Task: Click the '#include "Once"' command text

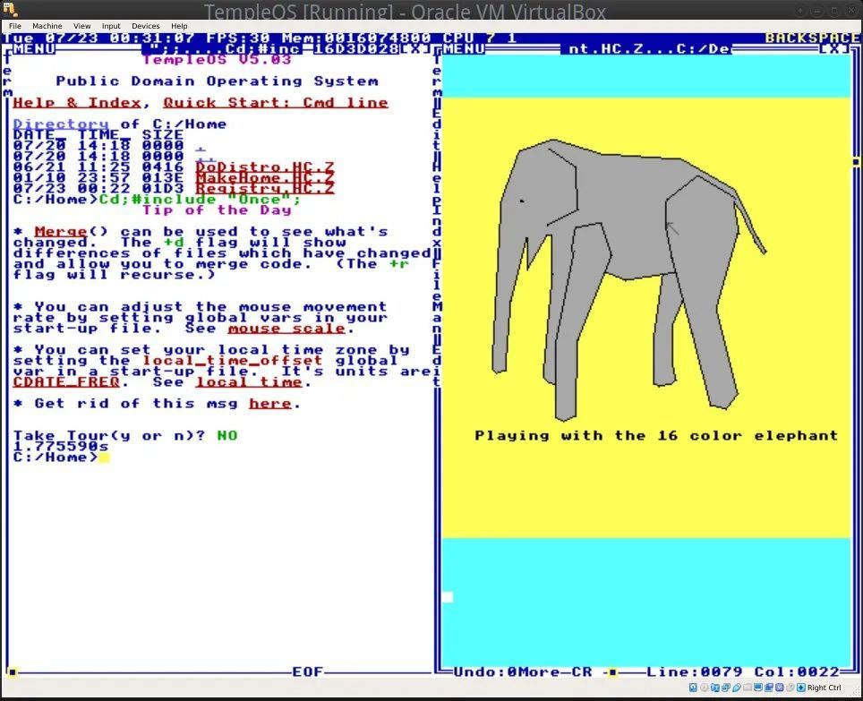Action: click(210, 199)
